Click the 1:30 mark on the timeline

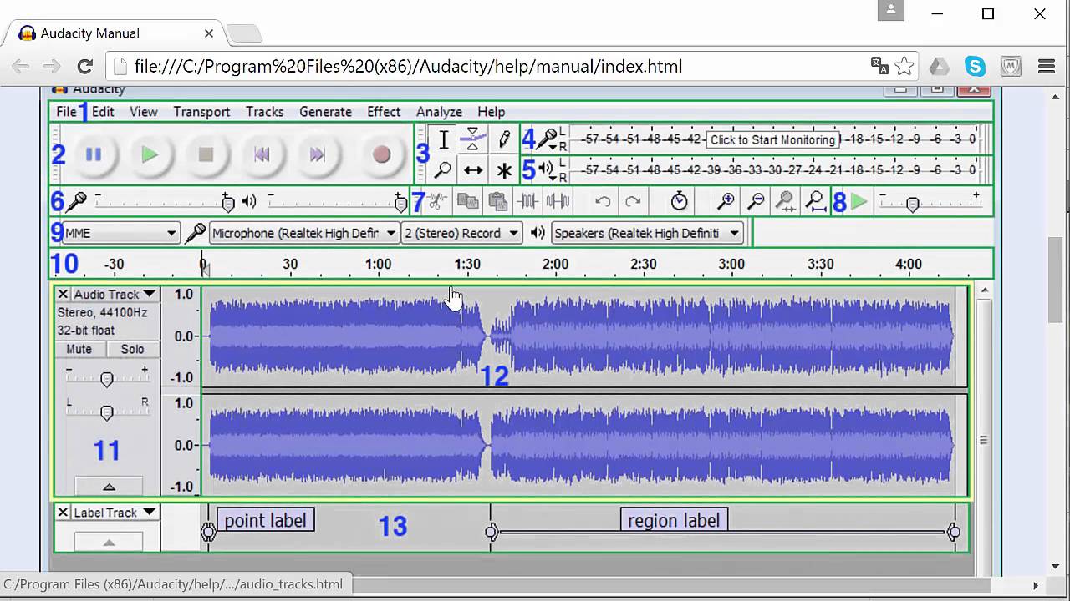coord(466,264)
